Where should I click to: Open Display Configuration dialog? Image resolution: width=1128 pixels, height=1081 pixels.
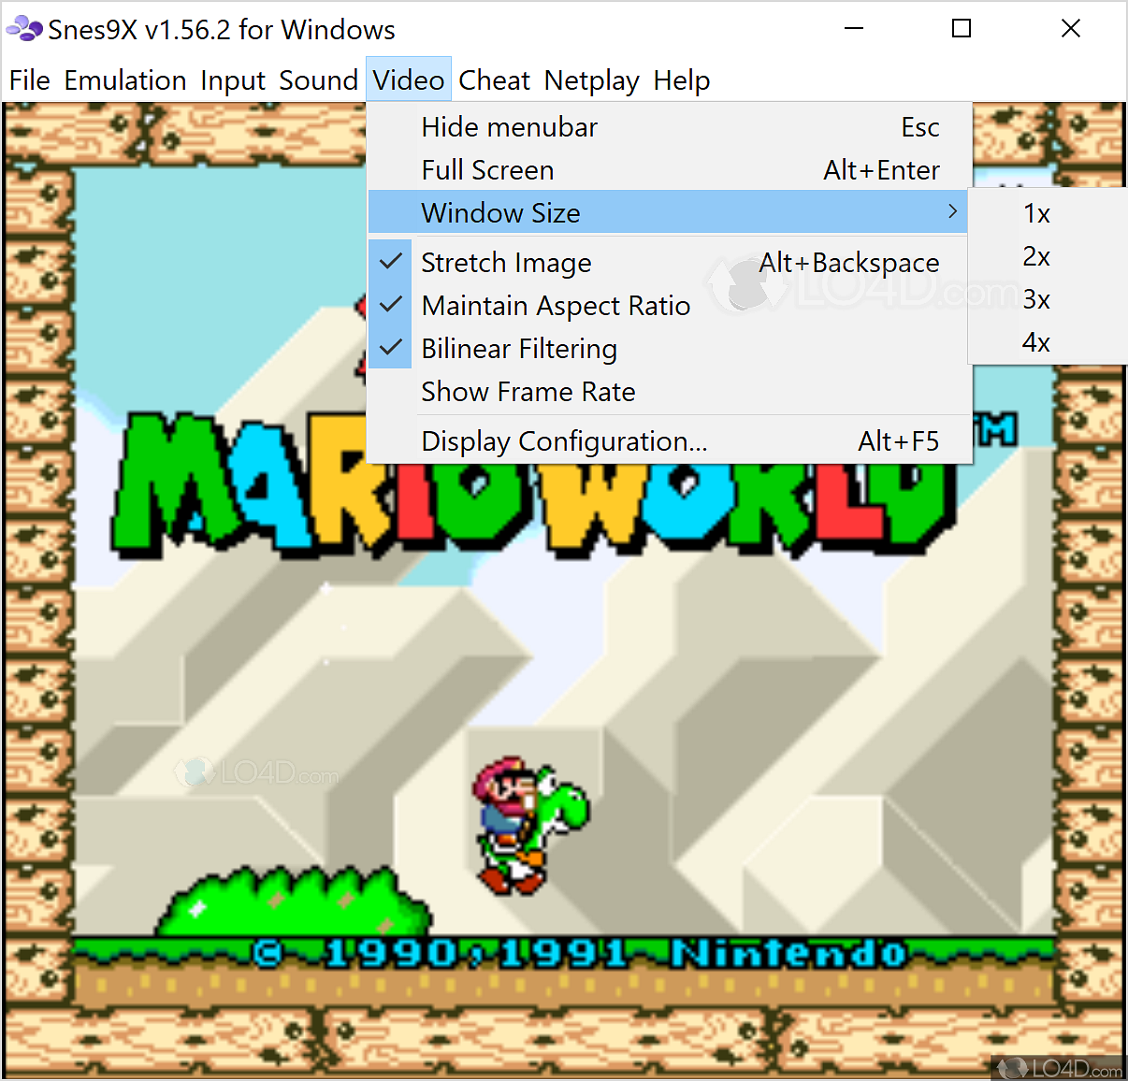670,441
